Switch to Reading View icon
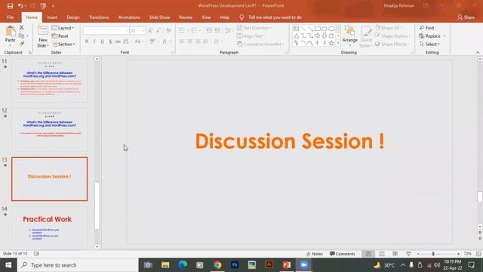Image resolution: width=483 pixels, height=272 pixels. [395, 254]
